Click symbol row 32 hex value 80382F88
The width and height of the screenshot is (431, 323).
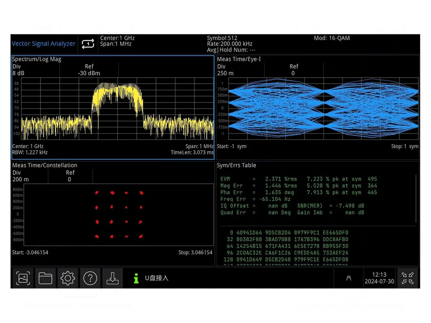point(249,239)
